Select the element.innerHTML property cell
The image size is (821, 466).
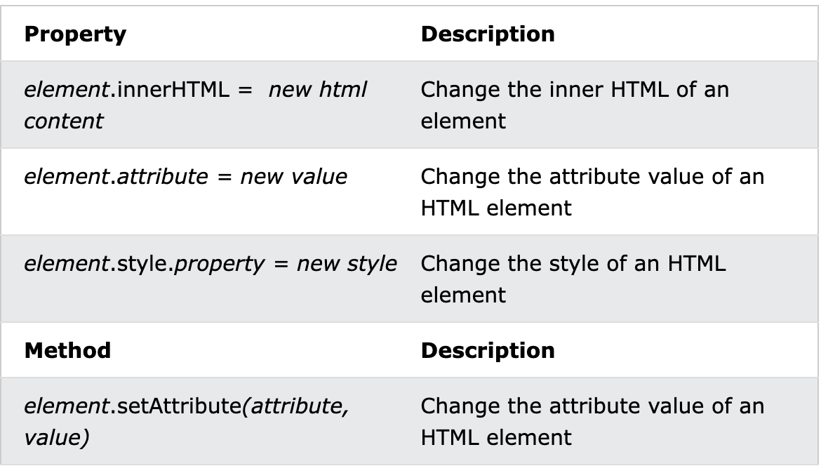click(195, 105)
